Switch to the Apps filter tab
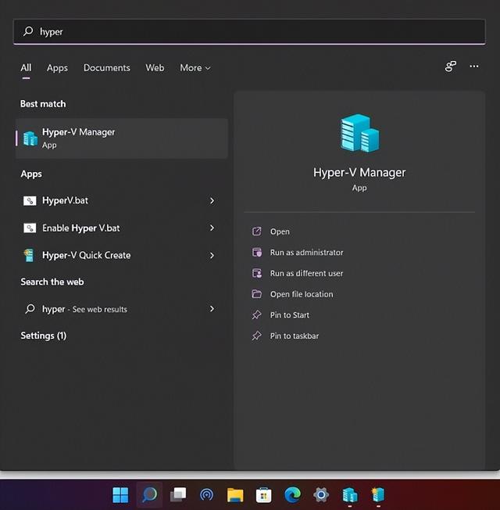 click(57, 67)
